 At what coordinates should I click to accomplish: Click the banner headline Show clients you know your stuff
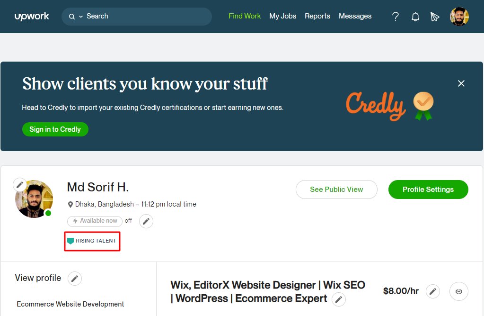pyautogui.click(x=145, y=84)
